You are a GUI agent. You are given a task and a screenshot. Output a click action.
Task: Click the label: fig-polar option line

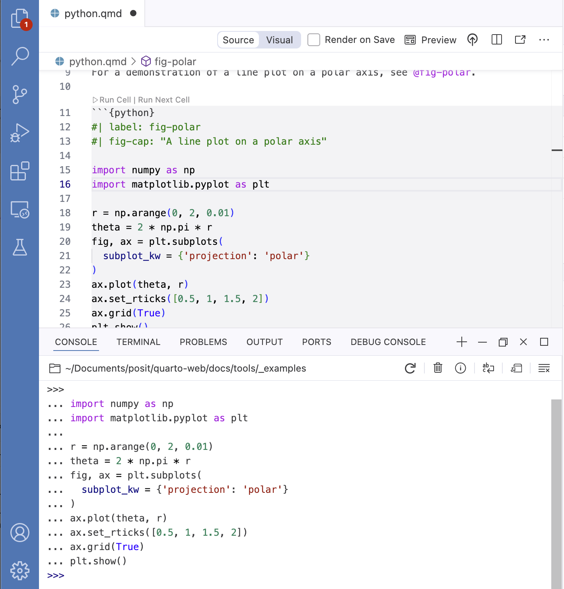[146, 127]
